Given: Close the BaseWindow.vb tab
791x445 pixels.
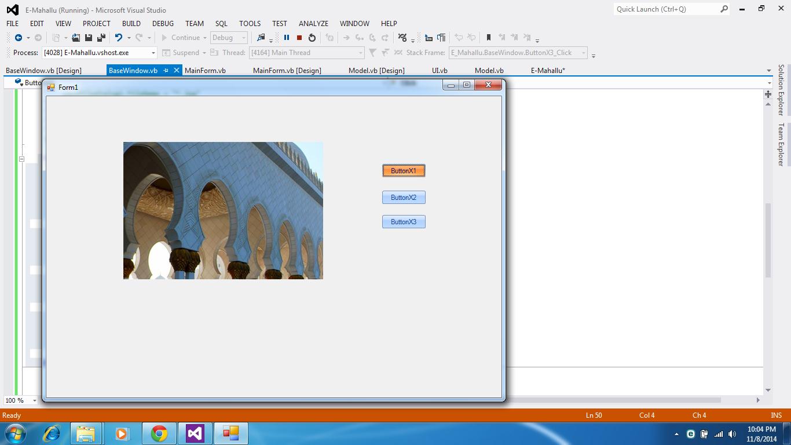Looking at the screenshot, I should coord(177,70).
